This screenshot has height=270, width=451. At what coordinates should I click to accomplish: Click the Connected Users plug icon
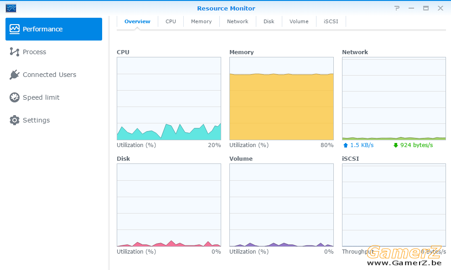pyautogui.click(x=15, y=75)
